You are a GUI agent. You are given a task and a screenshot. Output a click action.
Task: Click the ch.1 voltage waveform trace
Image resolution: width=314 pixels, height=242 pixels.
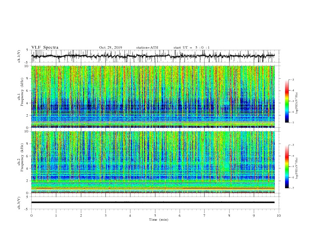tap(153, 56)
